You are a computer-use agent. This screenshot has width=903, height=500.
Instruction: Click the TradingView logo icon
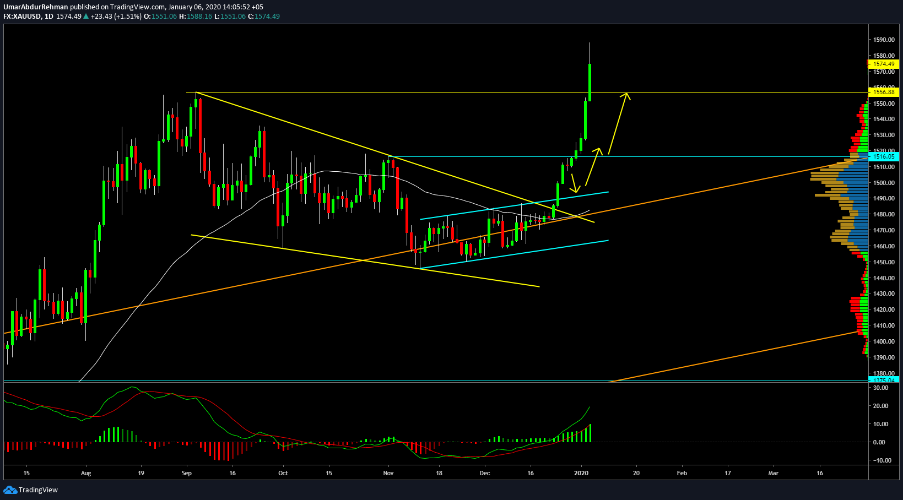pyautogui.click(x=10, y=490)
